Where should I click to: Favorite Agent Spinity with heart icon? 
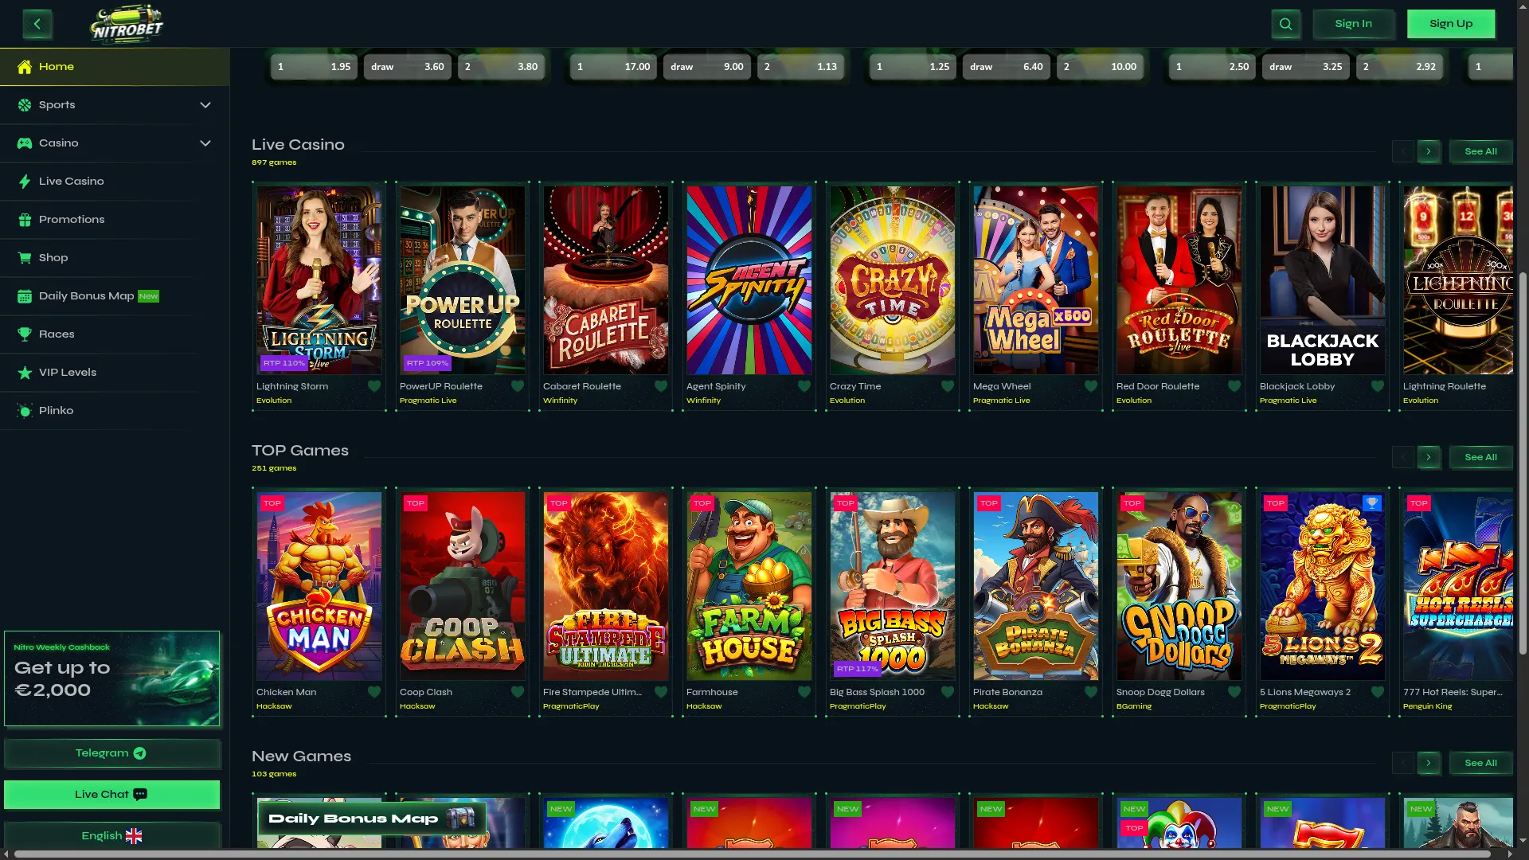click(804, 386)
